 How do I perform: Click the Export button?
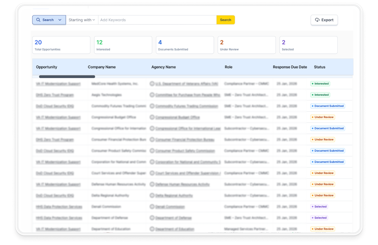tap(324, 20)
